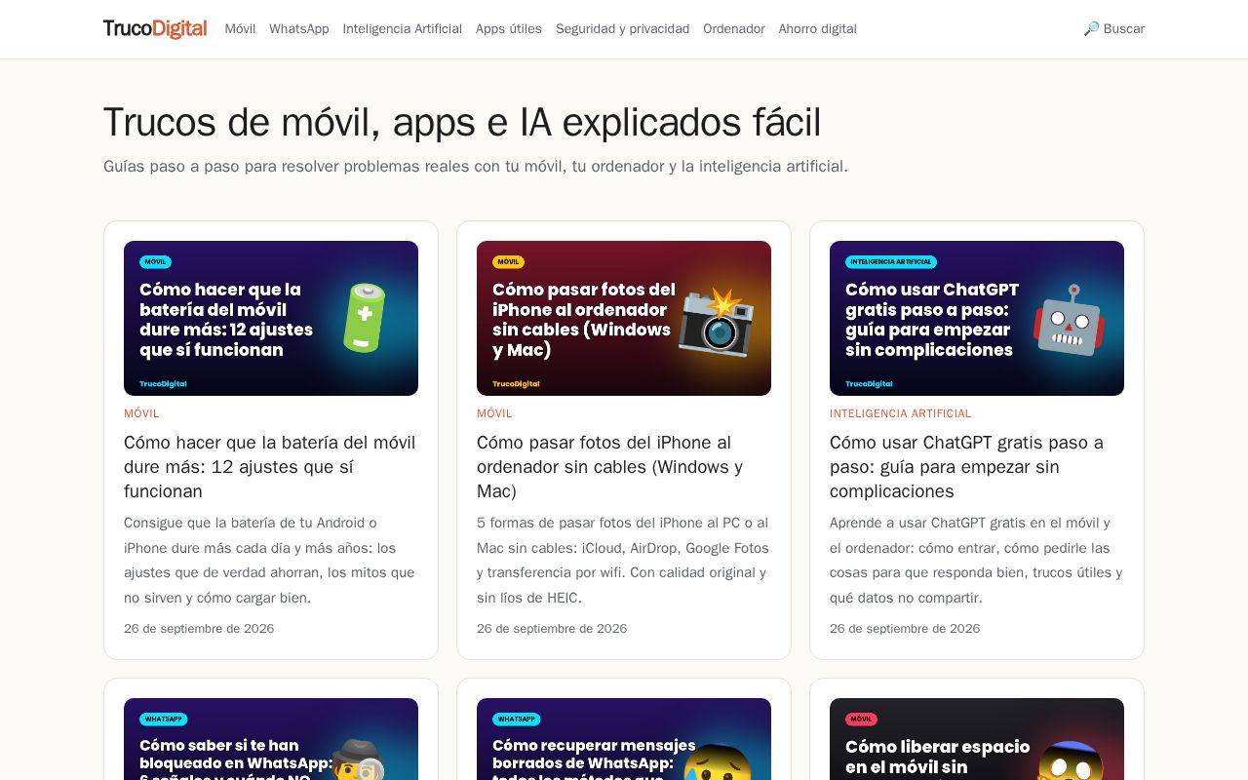Select the date under the battery article
1248x780 pixels.
pyautogui.click(x=199, y=629)
